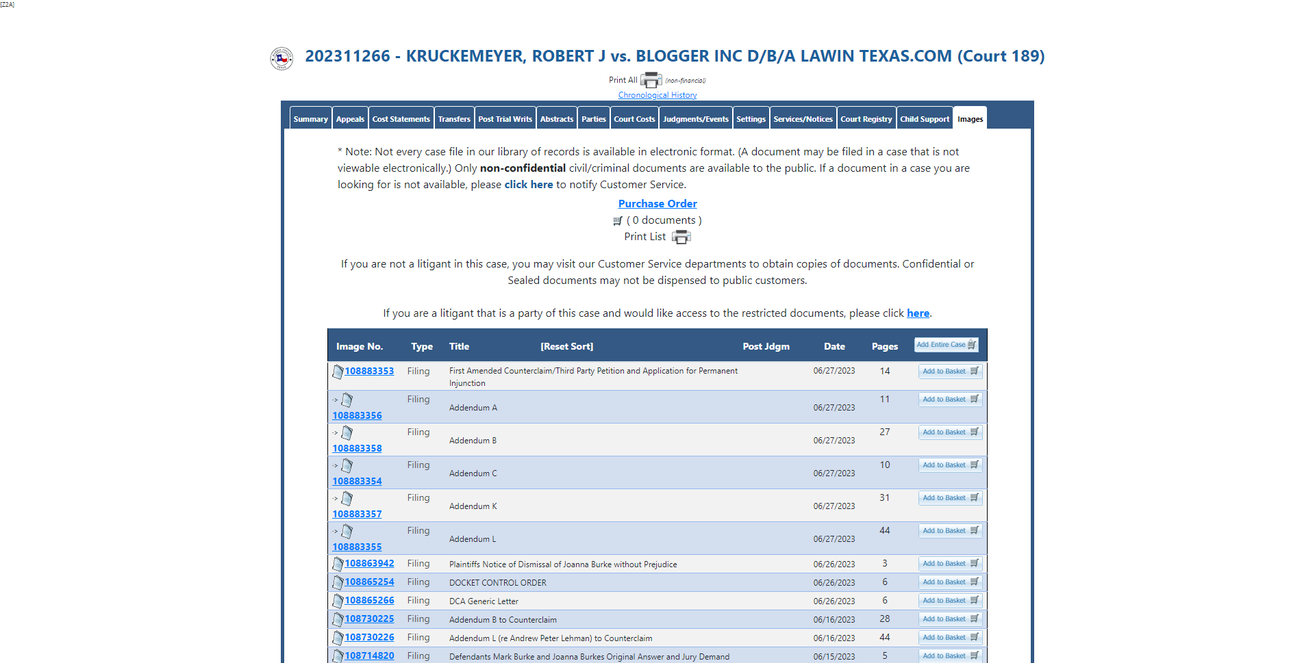1315x663 pixels.
Task: Click the 'here' restricted documents access link
Action: (918, 313)
